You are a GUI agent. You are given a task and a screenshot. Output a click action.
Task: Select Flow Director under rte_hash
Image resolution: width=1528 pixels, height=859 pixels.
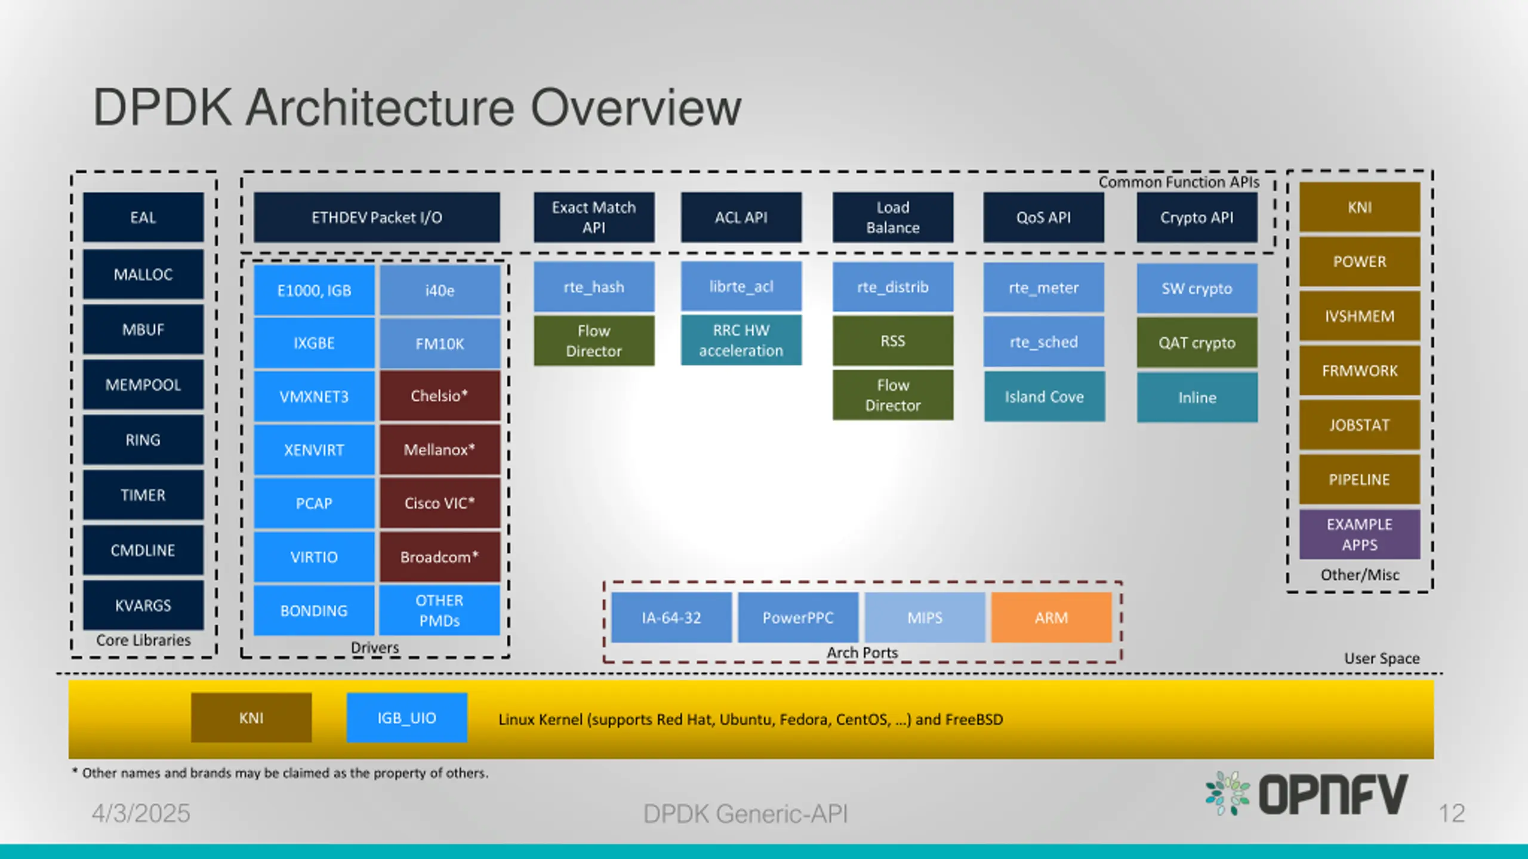[594, 341]
